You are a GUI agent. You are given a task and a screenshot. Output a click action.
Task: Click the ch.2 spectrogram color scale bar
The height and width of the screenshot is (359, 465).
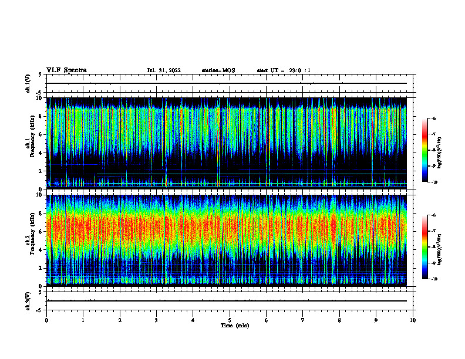coord(424,247)
